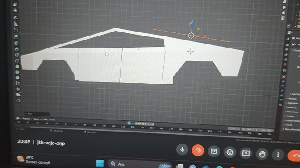
Task: Open emoji reactions in Meet
Action: 230,152
